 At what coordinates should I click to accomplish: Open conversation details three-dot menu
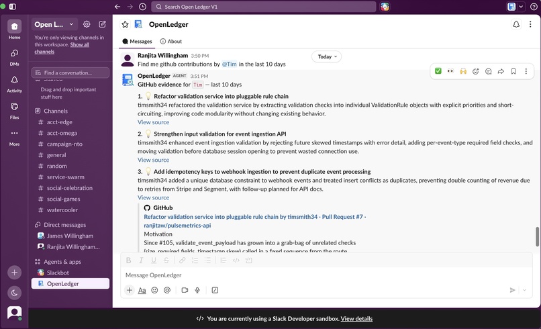530,24
